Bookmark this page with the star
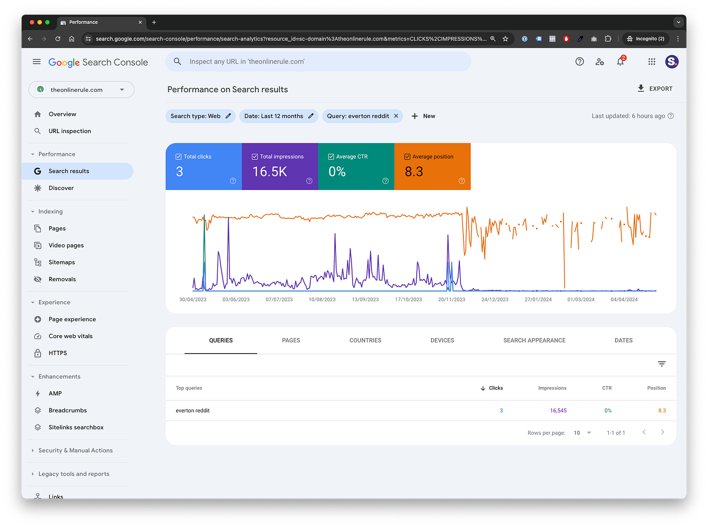This screenshot has width=708, height=527. 505,39
